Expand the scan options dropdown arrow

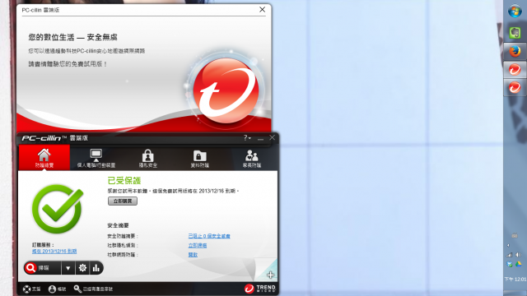(68, 268)
